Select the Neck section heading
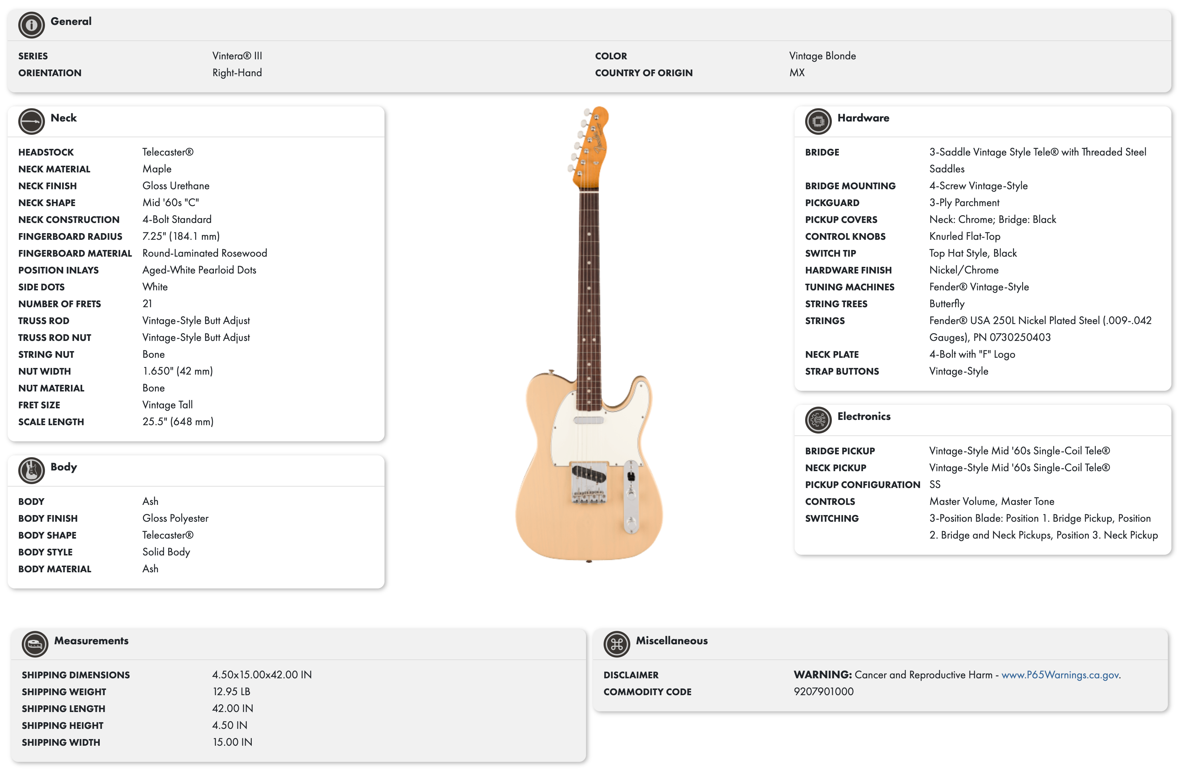Screen dimensions: 1177x771 [63, 118]
